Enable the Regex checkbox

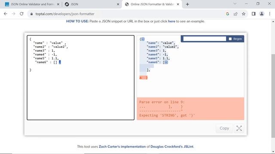point(230,39)
